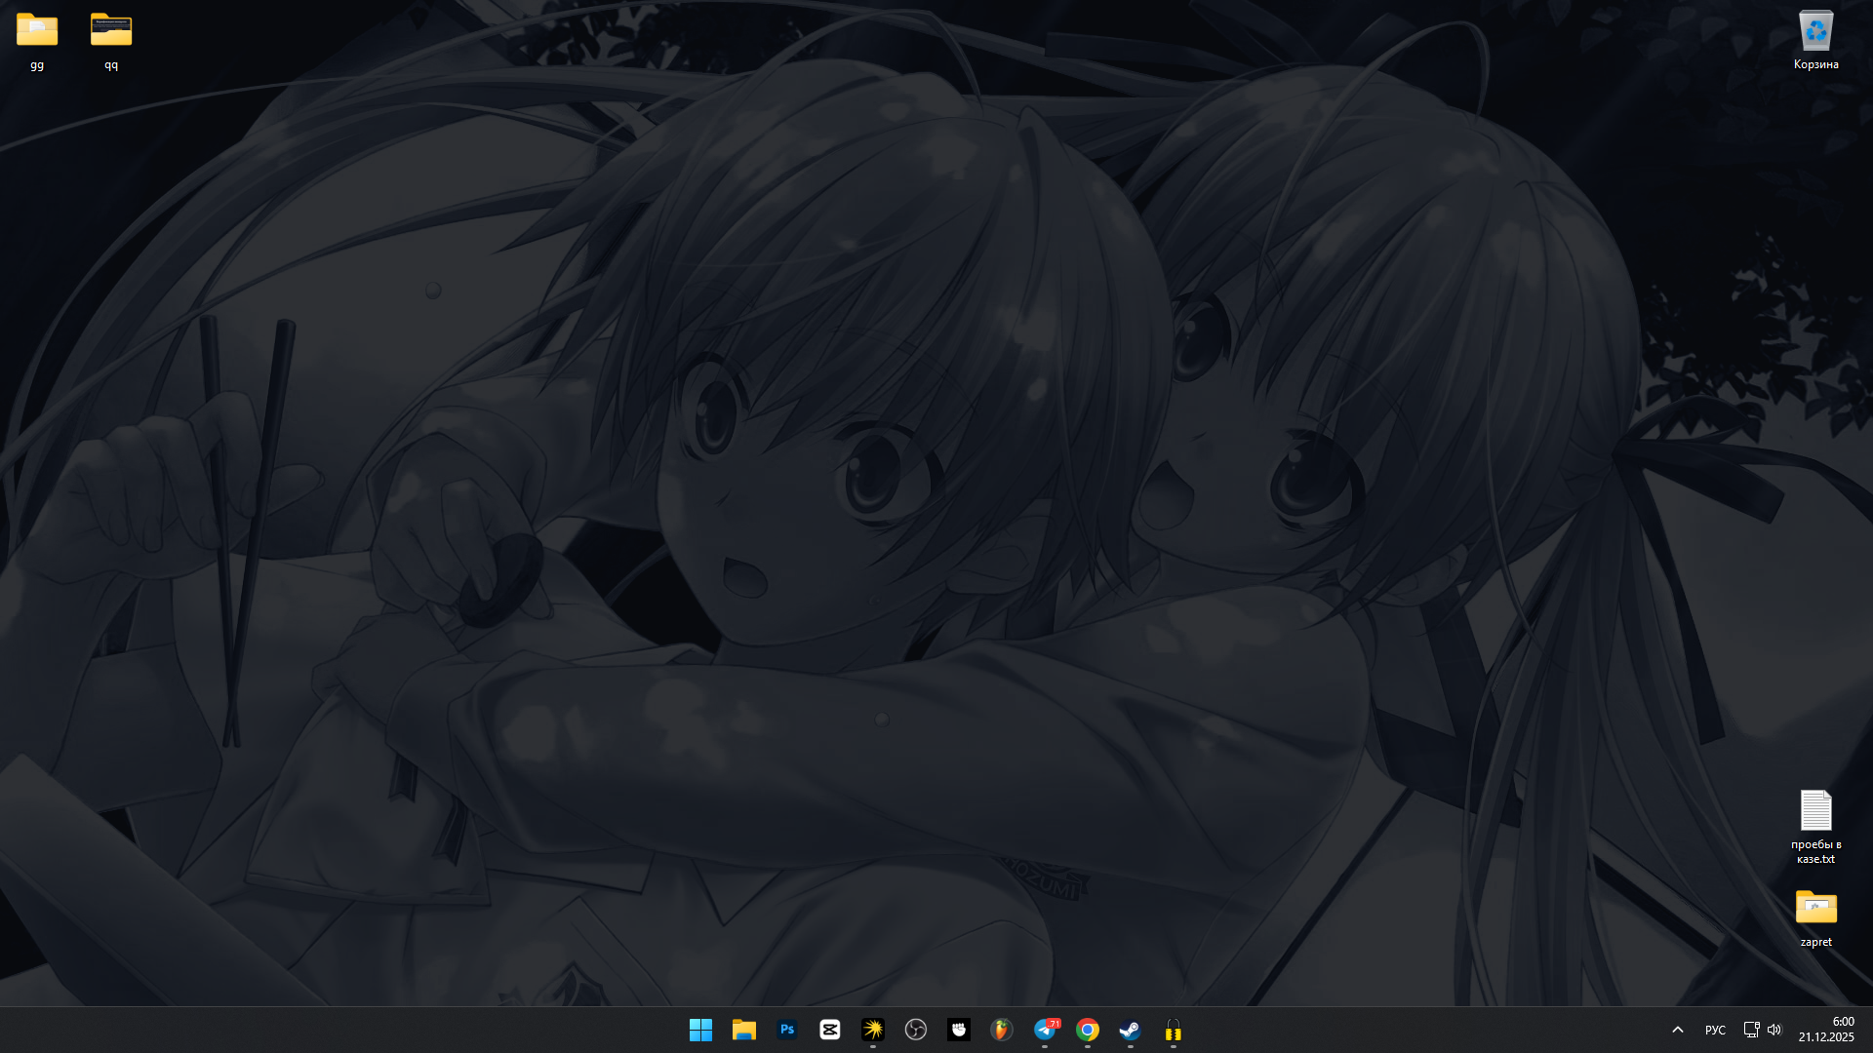Open CapCut from the taskbar
Image resolution: width=1873 pixels, height=1053 pixels.
coord(830,1030)
